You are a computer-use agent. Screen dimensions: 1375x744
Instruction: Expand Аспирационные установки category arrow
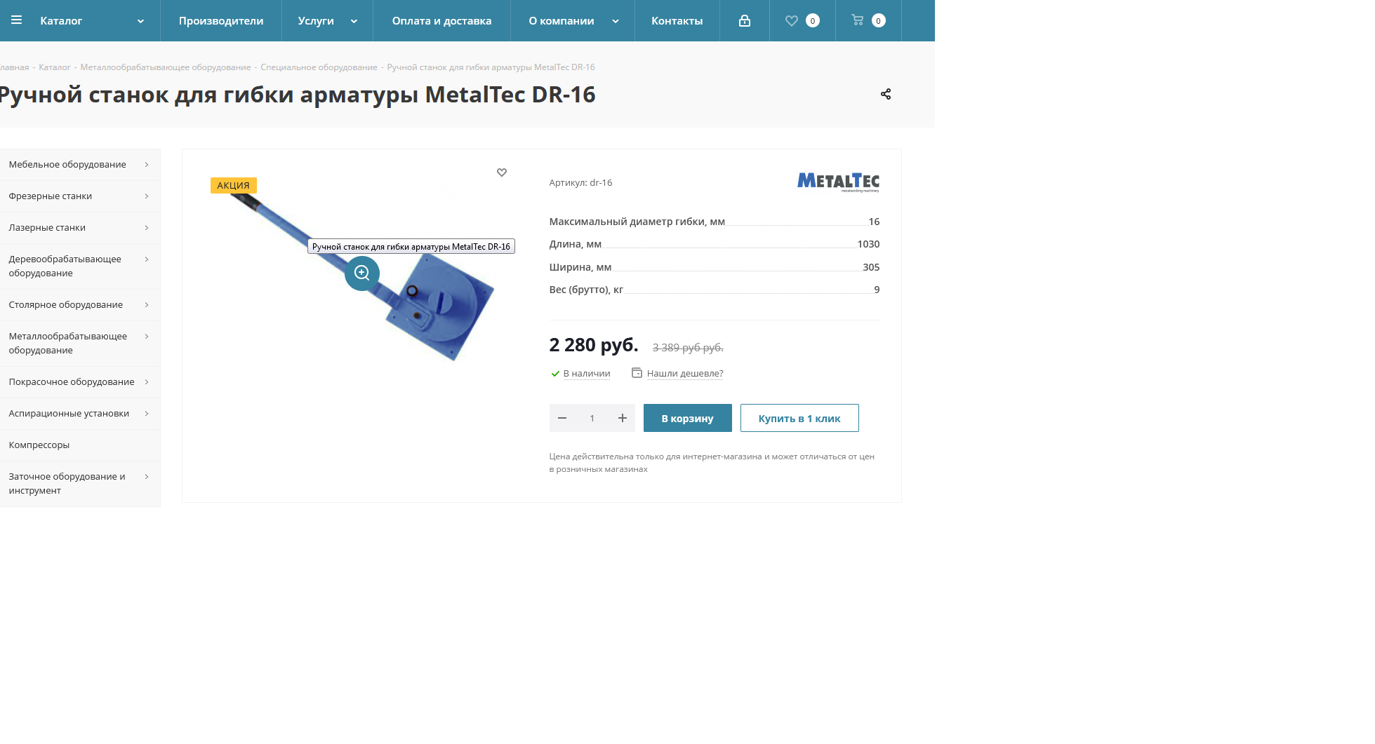[x=147, y=414]
